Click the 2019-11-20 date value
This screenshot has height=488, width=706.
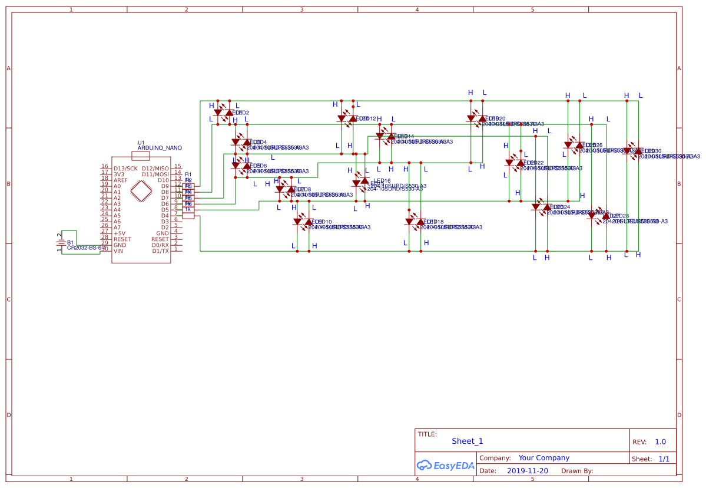point(528,470)
